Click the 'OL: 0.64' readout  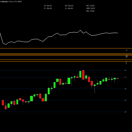90,11
